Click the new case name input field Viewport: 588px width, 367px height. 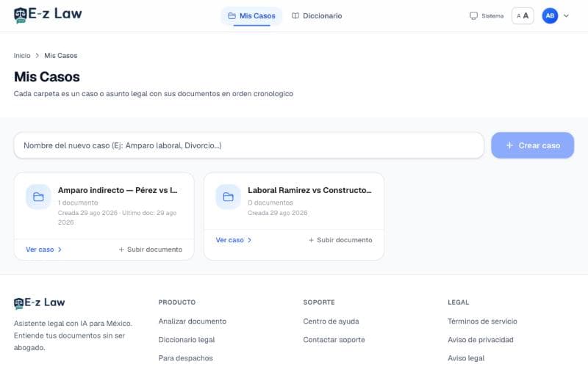click(249, 145)
